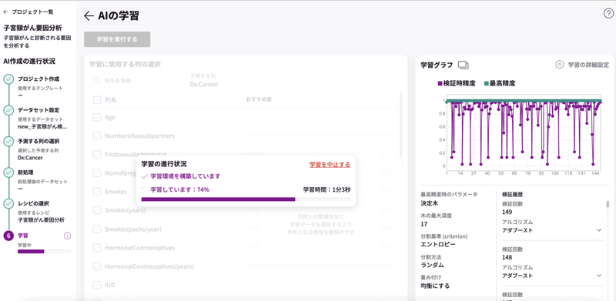Click the green 最高精度 legend swatch

487,83
